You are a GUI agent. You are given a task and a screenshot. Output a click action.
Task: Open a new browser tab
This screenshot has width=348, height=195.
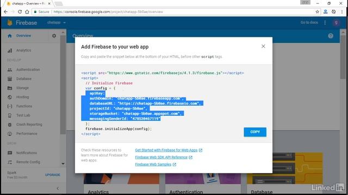pos(59,4)
